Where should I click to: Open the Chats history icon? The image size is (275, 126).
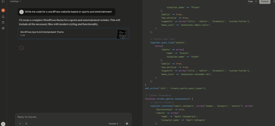(x=3, y=17)
